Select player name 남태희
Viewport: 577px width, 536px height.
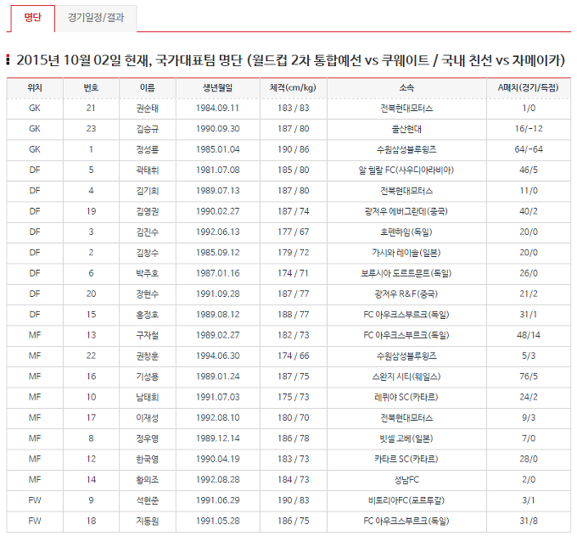(147, 397)
